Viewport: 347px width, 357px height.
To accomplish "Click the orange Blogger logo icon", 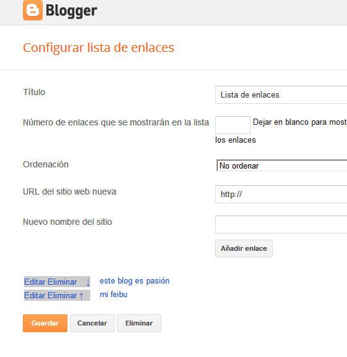I will (33, 10).
